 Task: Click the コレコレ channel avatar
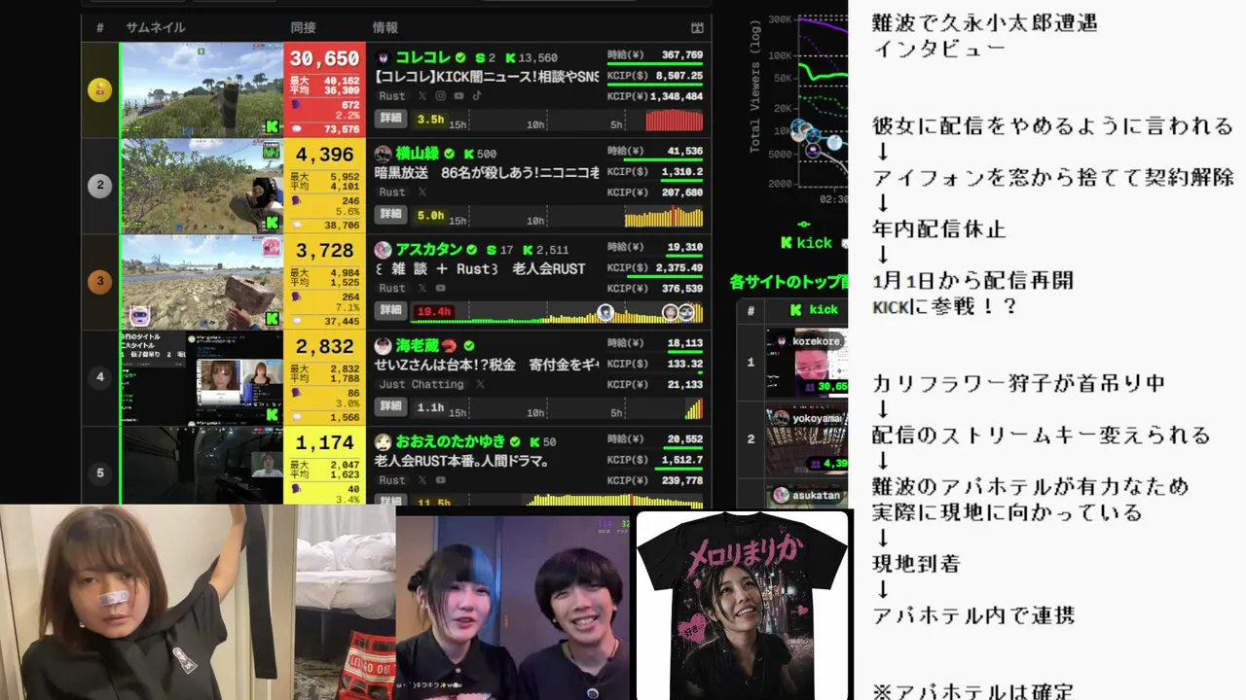pos(384,58)
